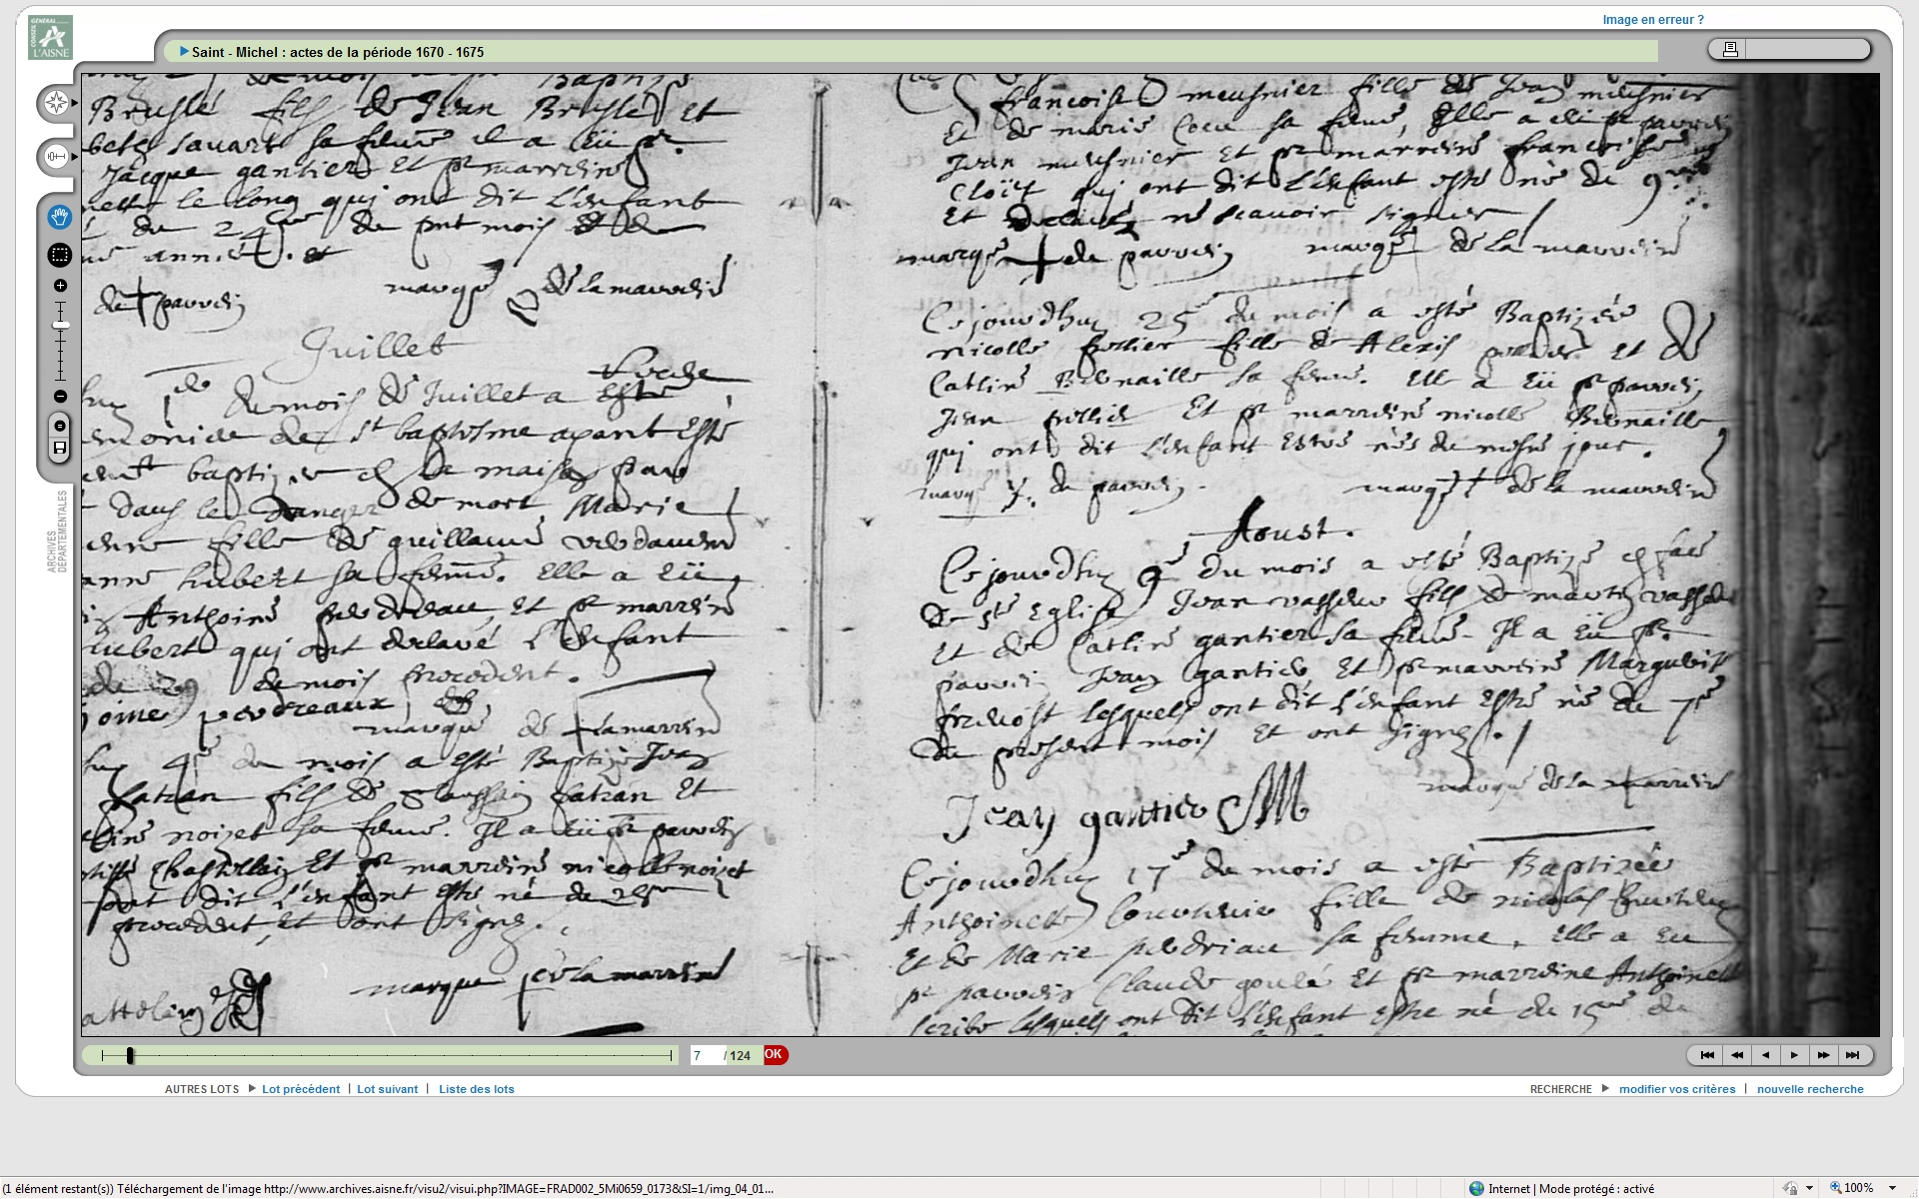
Task: Click the page number input field
Action: tap(706, 1055)
